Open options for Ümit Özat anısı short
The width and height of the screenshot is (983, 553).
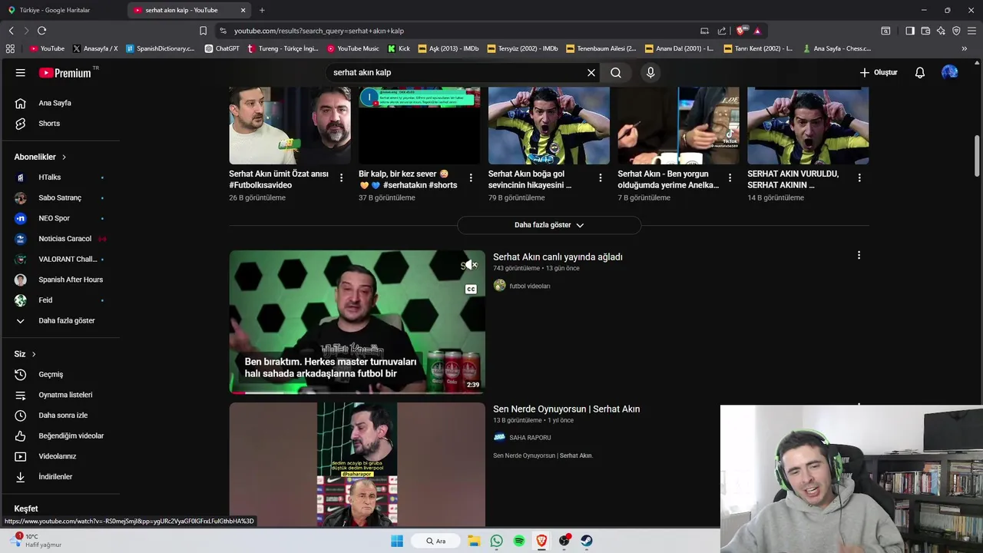341,178
